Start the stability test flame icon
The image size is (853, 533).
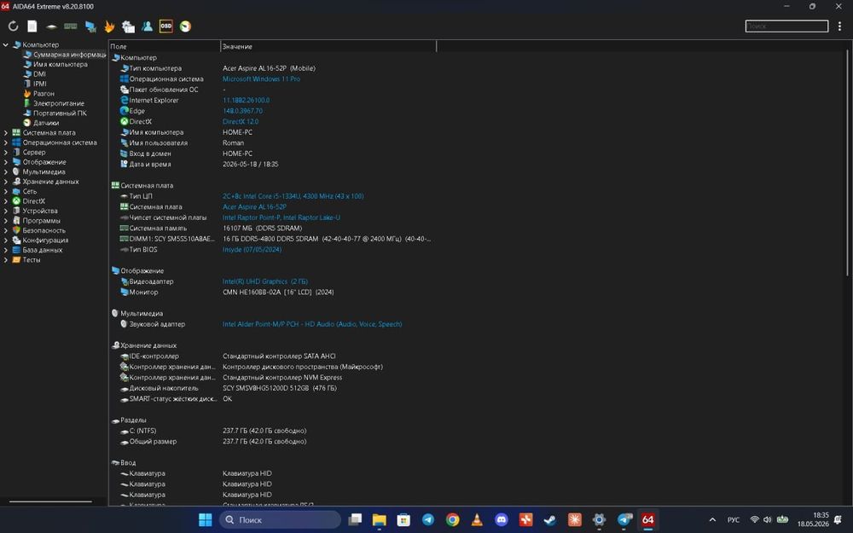109,26
